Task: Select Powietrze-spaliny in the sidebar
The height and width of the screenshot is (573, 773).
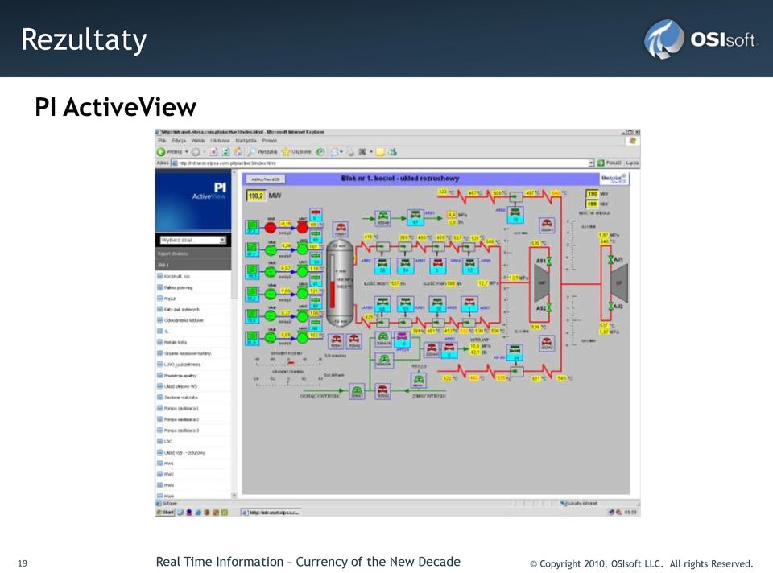Action: coord(180,376)
